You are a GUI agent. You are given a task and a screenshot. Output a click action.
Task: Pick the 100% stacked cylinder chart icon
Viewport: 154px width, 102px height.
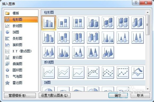tap(78, 37)
